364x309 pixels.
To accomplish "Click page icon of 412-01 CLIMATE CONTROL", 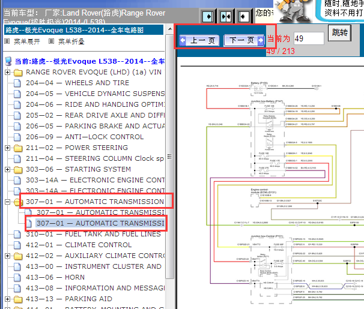I will point(17,245).
